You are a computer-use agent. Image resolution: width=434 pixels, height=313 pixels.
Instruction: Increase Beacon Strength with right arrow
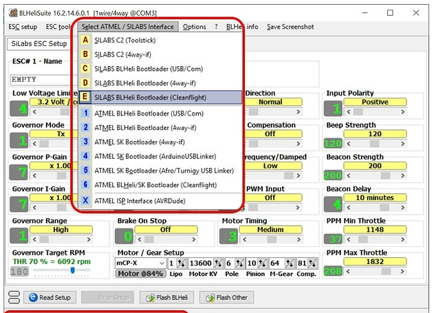[x=403, y=175]
